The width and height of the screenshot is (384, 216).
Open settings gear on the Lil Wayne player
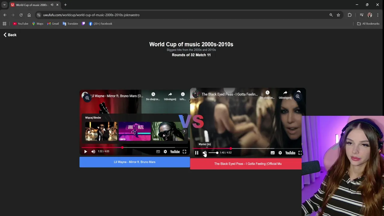165,152
